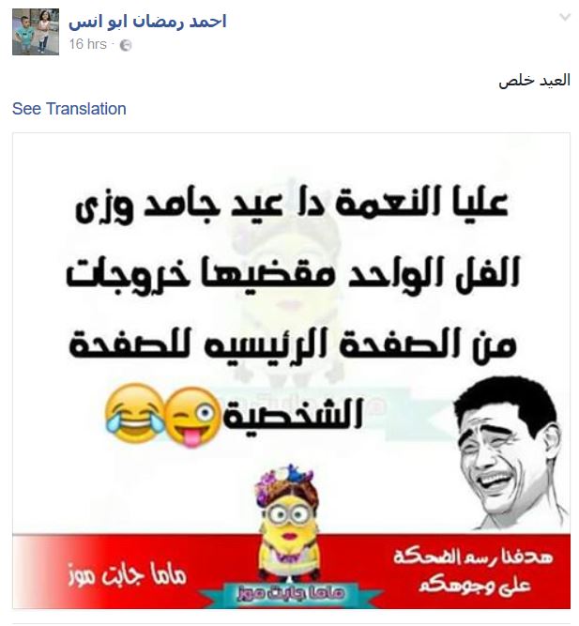This screenshot has height=626, width=579.
Task: Click the winking tongue-out emoji
Action: 193,417
